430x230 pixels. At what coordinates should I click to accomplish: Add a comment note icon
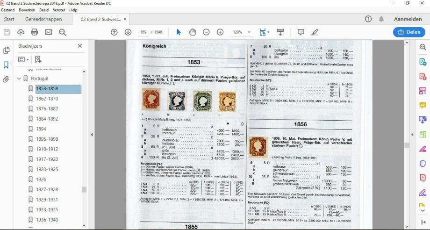coord(301,32)
